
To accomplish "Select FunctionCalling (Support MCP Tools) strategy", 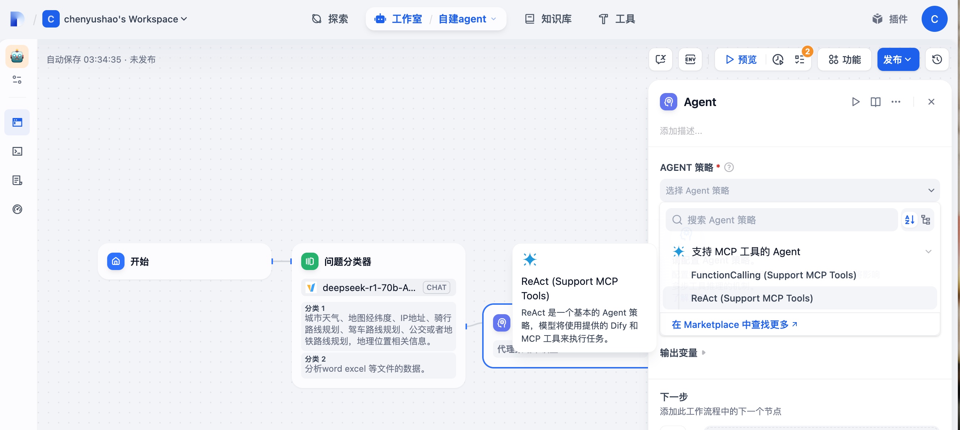I will (799, 275).
